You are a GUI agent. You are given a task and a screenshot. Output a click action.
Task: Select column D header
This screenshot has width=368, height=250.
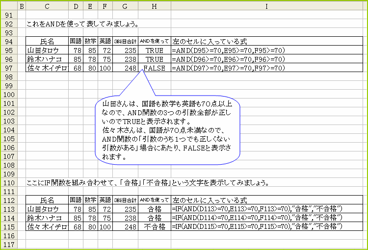[x=76, y=6]
